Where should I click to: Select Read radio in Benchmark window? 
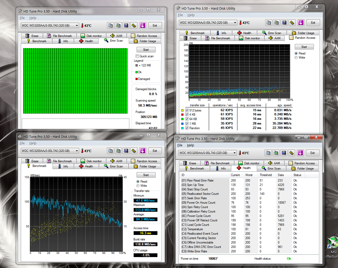[138, 182]
